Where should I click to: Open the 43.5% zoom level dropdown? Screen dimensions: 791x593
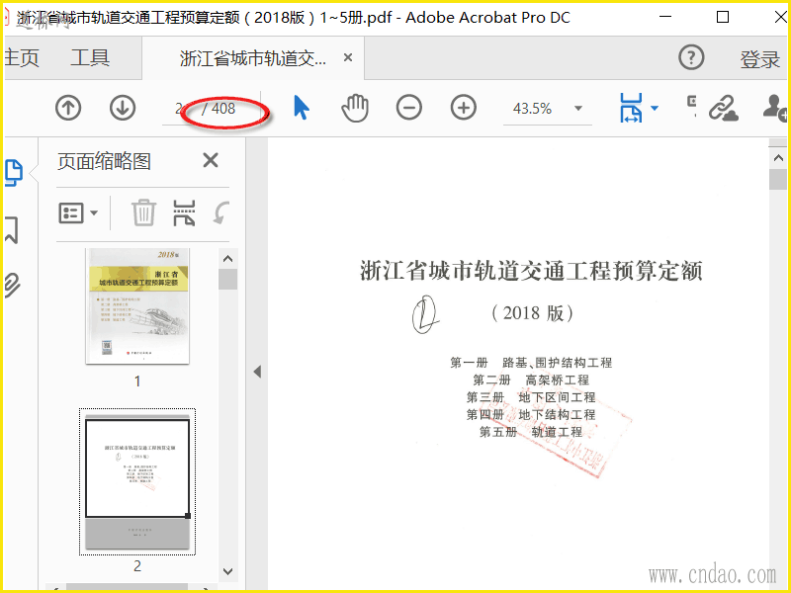click(x=578, y=109)
